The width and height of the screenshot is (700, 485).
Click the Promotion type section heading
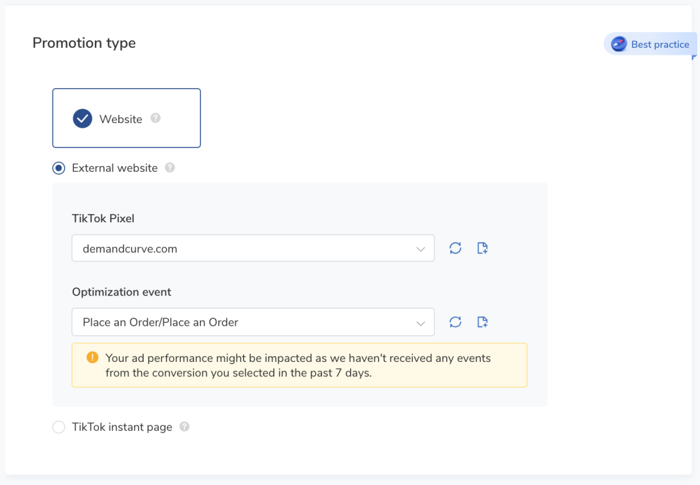coord(84,43)
